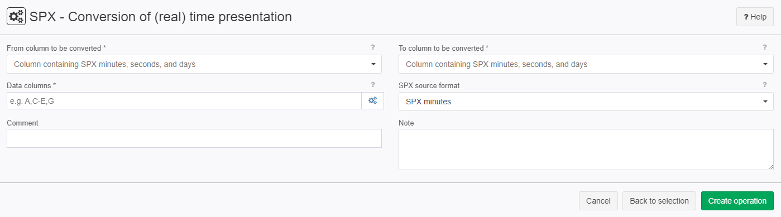Click the green Create operation button
781x217 pixels.
[737, 201]
